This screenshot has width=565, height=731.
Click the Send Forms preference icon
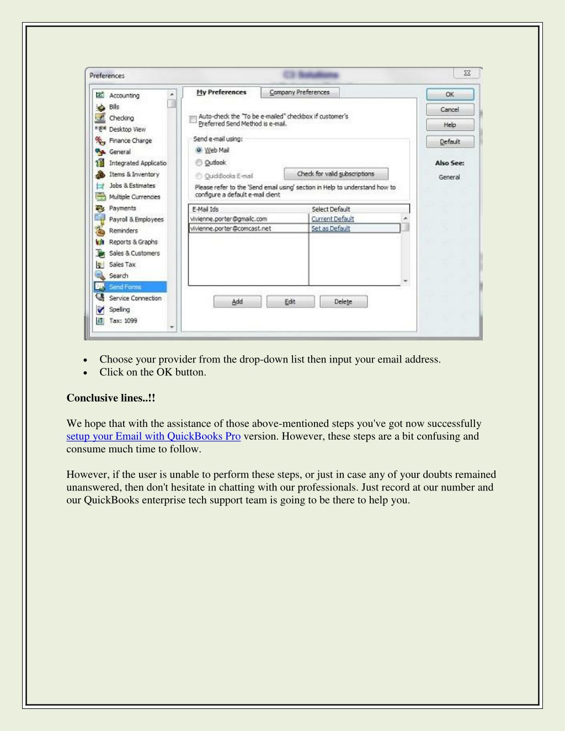coord(100,287)
